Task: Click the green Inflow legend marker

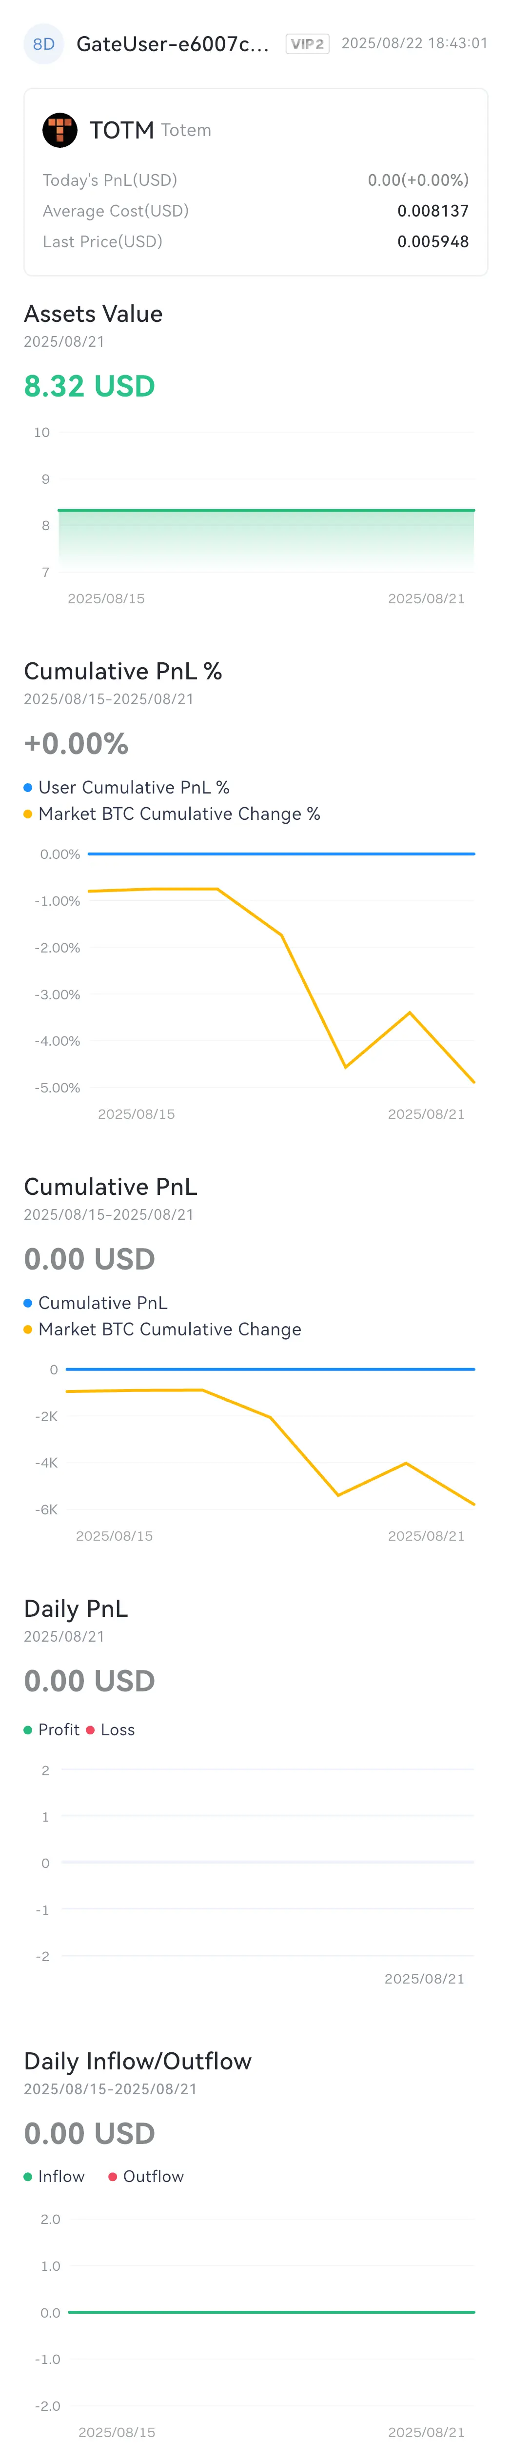Action: coord(28,2176)
